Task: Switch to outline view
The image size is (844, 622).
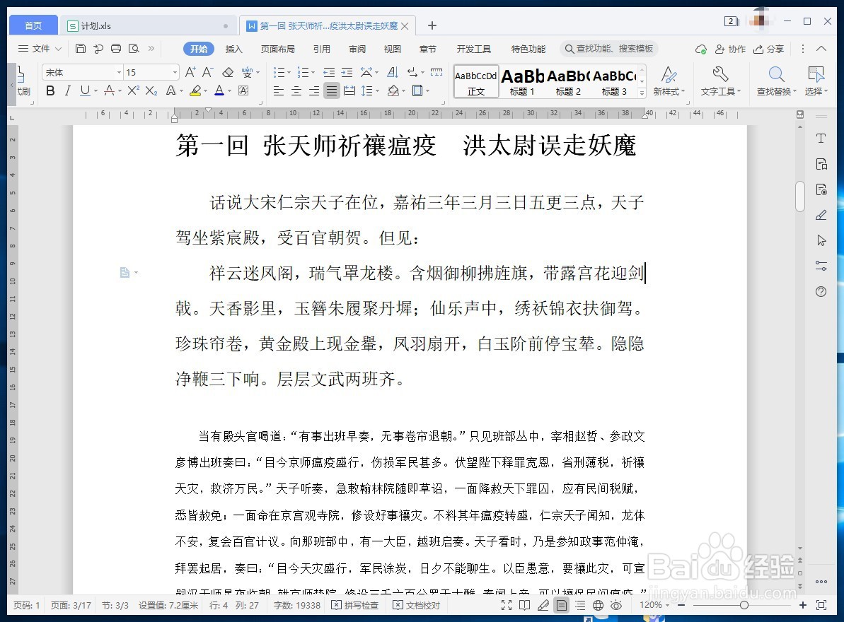Action: pyautogui.click(x=580, y=605)
